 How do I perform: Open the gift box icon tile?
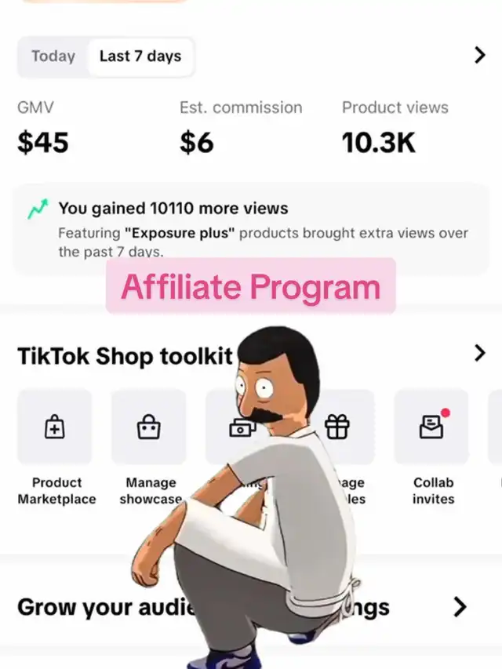click(337, 427)
